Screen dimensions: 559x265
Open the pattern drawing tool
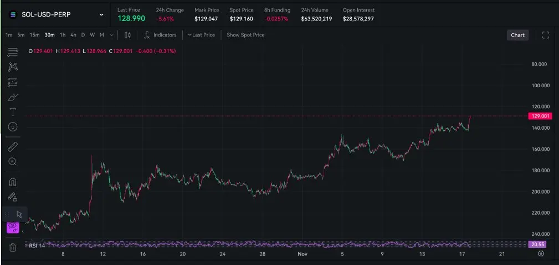[13, 67]
